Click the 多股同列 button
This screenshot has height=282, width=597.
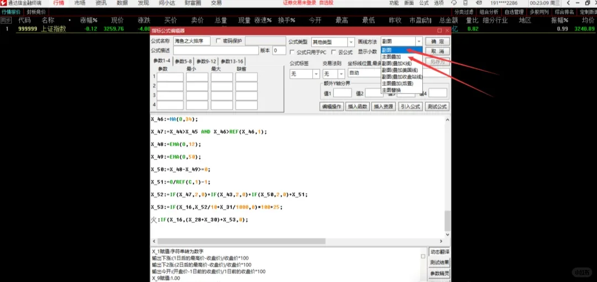point(539,12)
